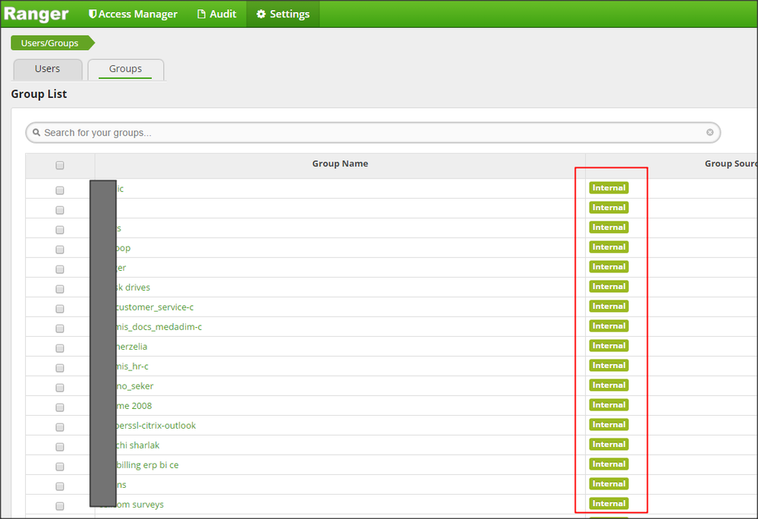Open the no_seker group link
The image size is (758, 519).
[x=135, y=386]
